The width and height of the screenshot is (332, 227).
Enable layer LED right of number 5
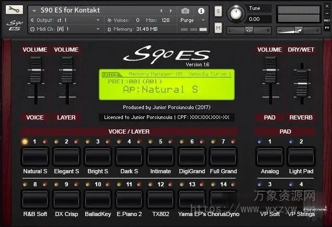(170, 141)
